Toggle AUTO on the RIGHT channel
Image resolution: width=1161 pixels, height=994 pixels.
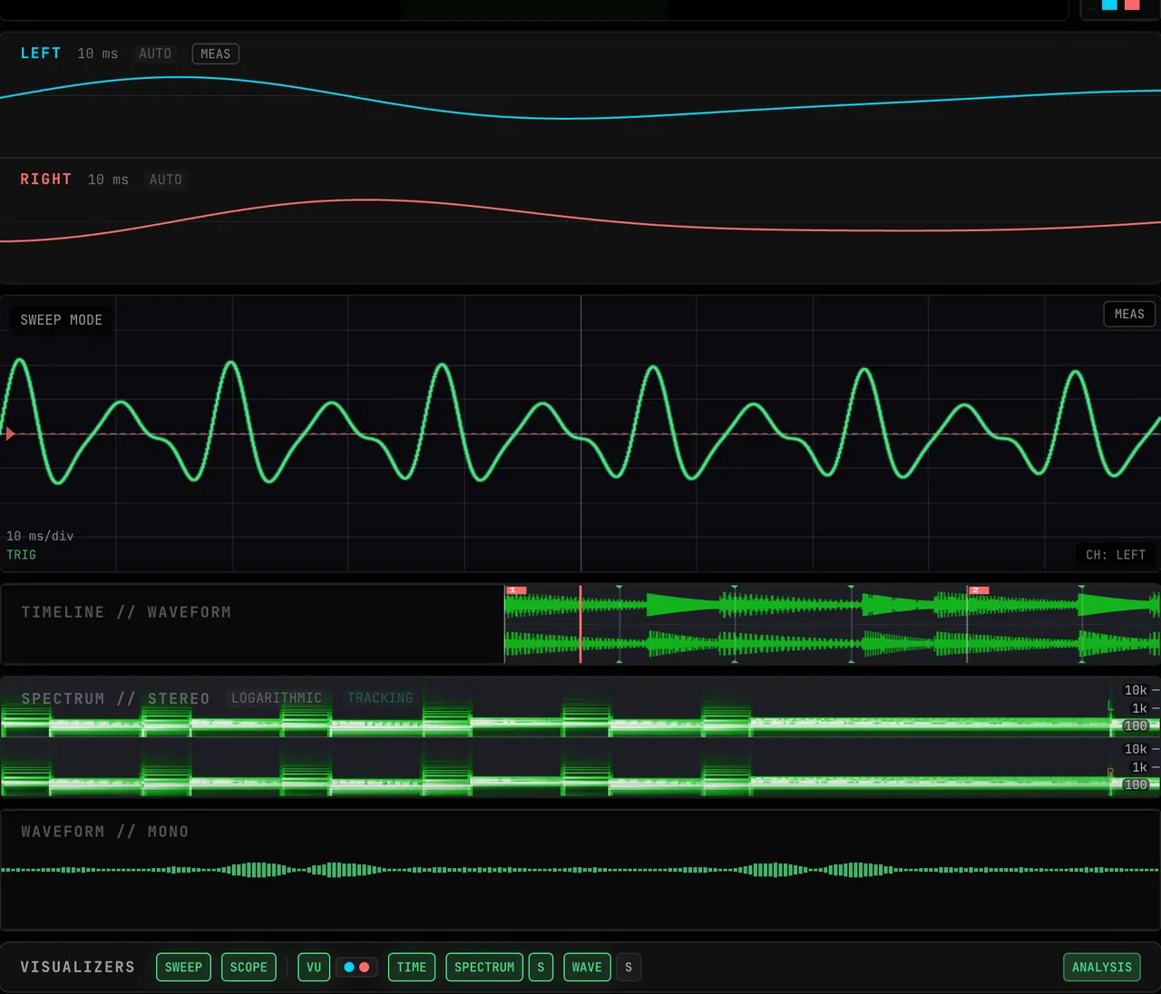pyautogui.click(x=166, y=180)
